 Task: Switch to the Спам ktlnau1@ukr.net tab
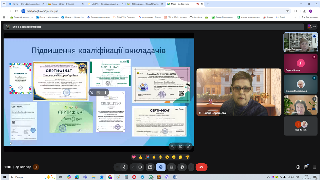[66, 4]
